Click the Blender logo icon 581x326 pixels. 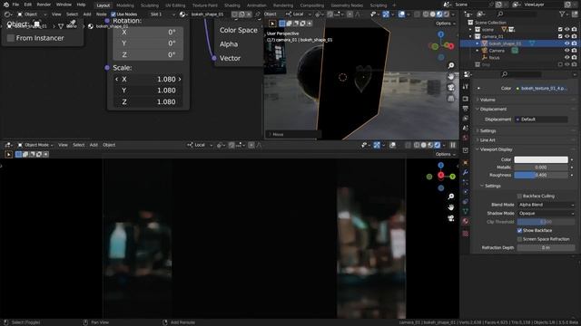pos(6,5)
